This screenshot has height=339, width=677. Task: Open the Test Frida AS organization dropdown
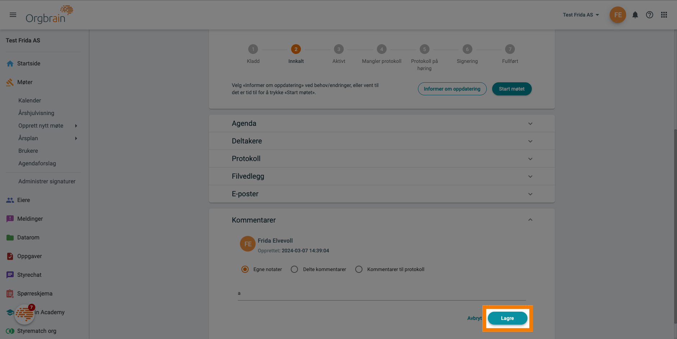tap(581, 15)
